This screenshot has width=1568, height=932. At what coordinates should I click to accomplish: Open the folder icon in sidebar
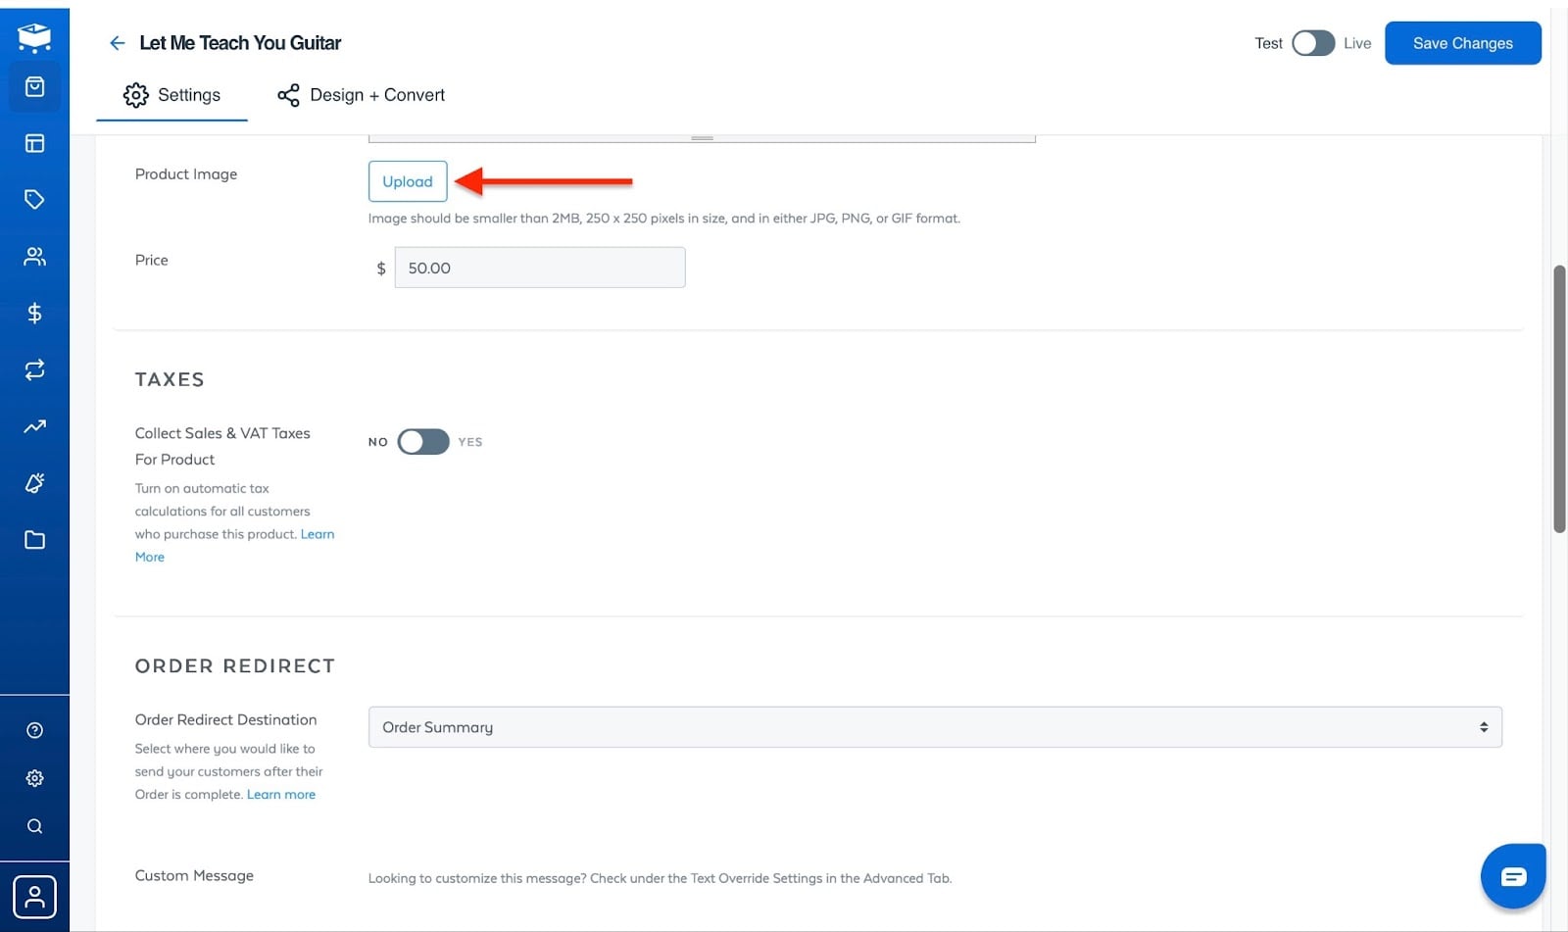(34, 540)
